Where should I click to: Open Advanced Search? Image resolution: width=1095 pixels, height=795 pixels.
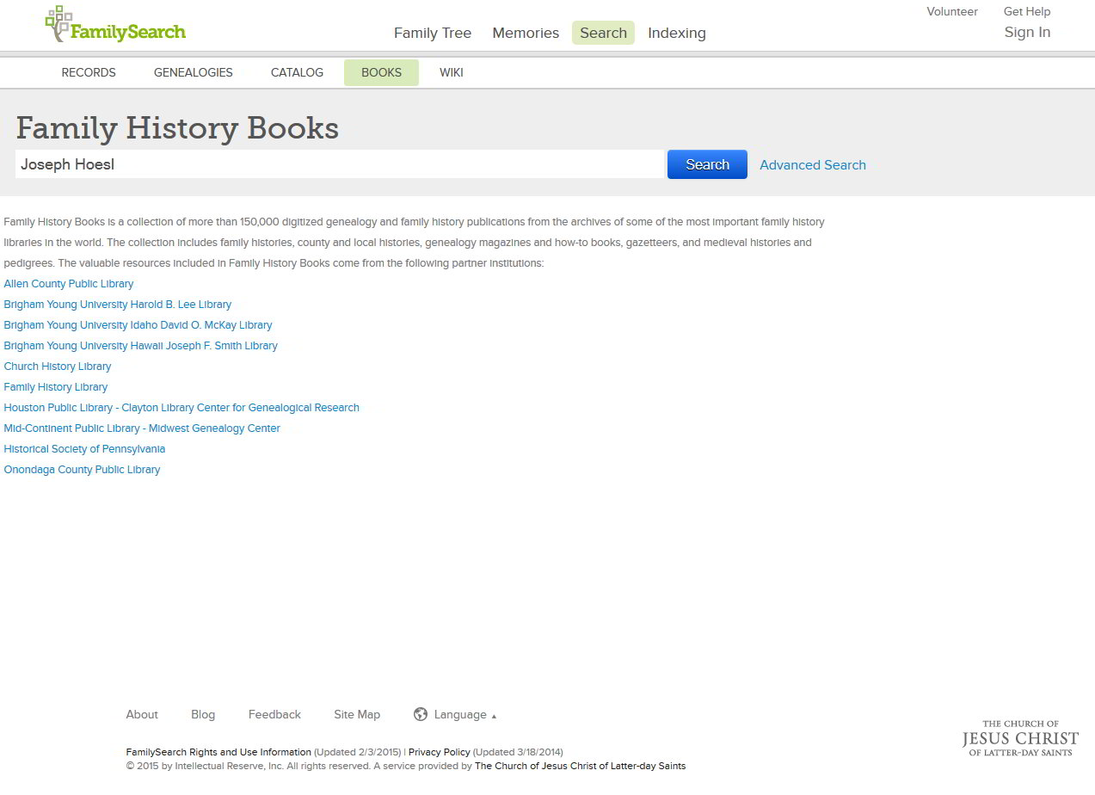click(x=813, y=165)
